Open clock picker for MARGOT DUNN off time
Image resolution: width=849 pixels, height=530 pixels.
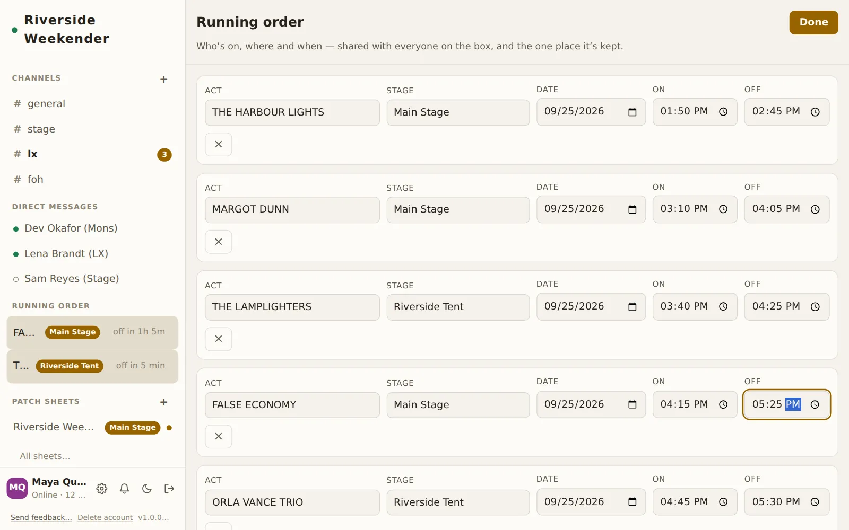(x=815, y=209)
